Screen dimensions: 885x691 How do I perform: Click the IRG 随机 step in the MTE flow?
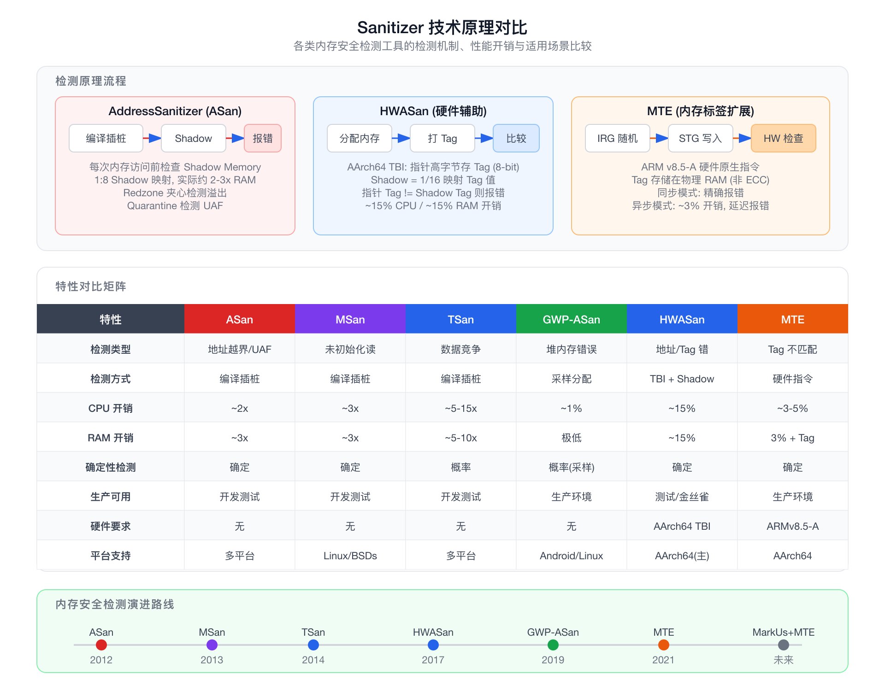pyautogui.click(x=617, y=138)
